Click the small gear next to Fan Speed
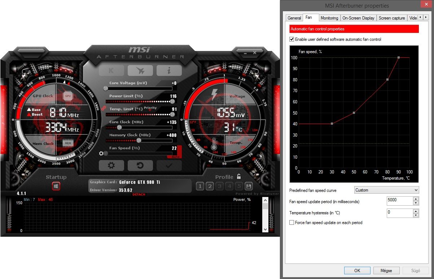 101,153
